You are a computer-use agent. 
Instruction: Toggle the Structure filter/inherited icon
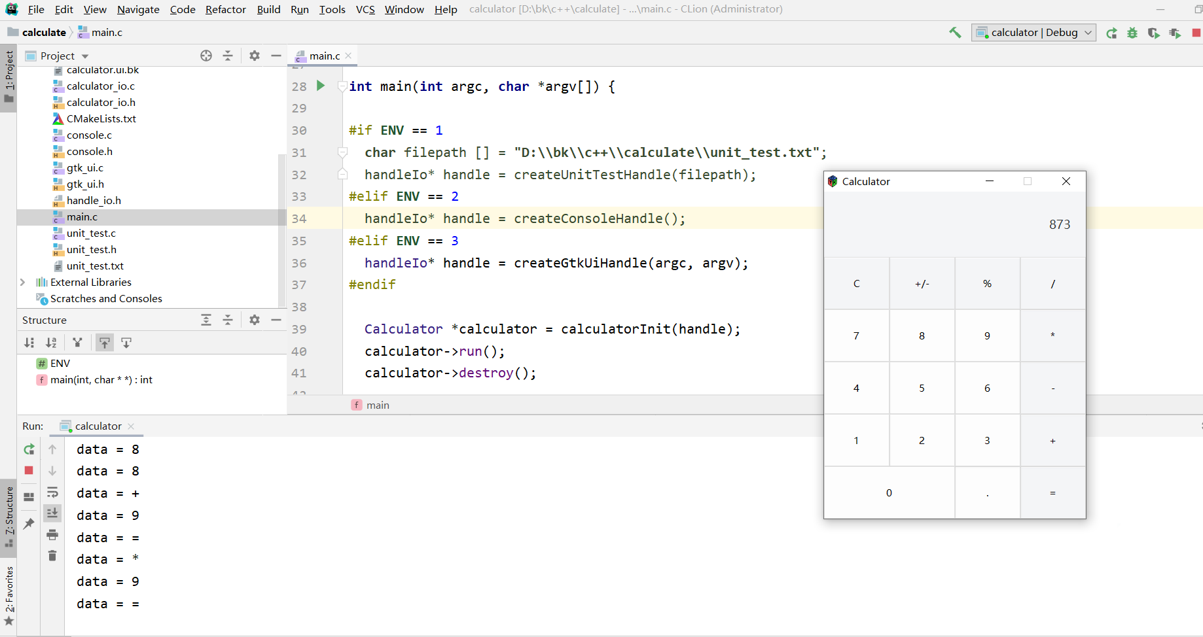click(x=77, y=343)
